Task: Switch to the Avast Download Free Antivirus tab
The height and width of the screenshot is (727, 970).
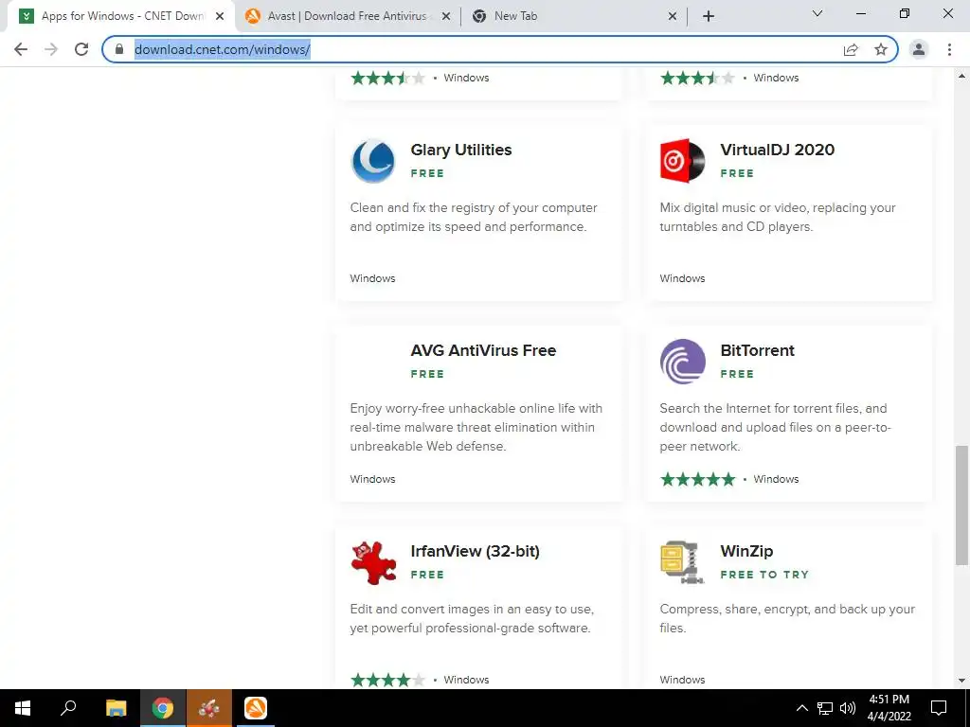Action: click(x=348, y=16)
